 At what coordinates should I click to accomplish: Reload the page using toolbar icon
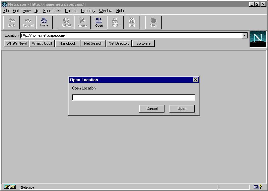coord(66,22)
